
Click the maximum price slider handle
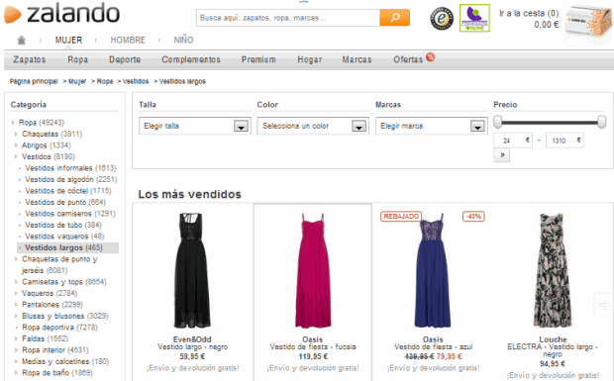[x=602, y=122]
